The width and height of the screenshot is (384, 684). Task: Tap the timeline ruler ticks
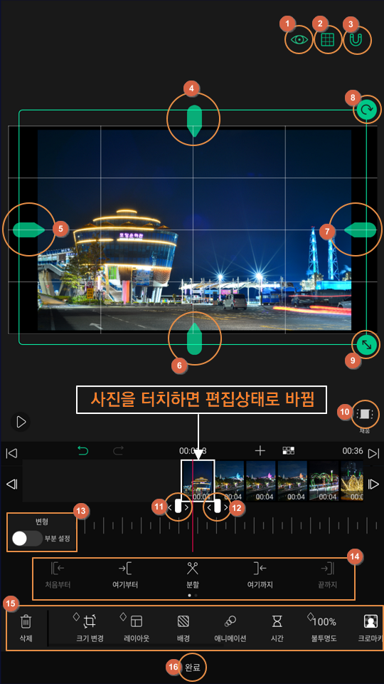click(230, 525)
